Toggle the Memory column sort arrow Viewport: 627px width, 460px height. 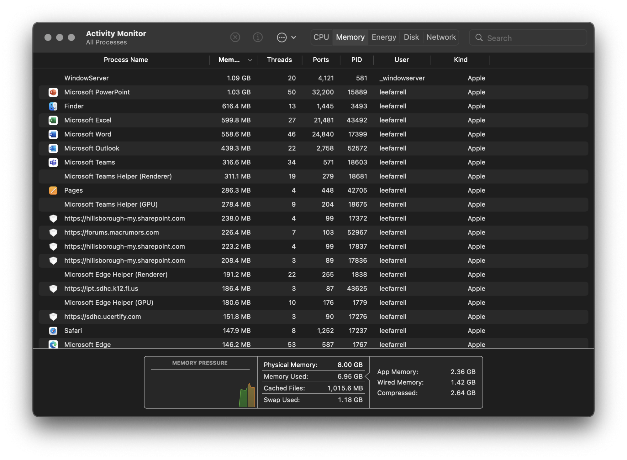coord(250,60)
